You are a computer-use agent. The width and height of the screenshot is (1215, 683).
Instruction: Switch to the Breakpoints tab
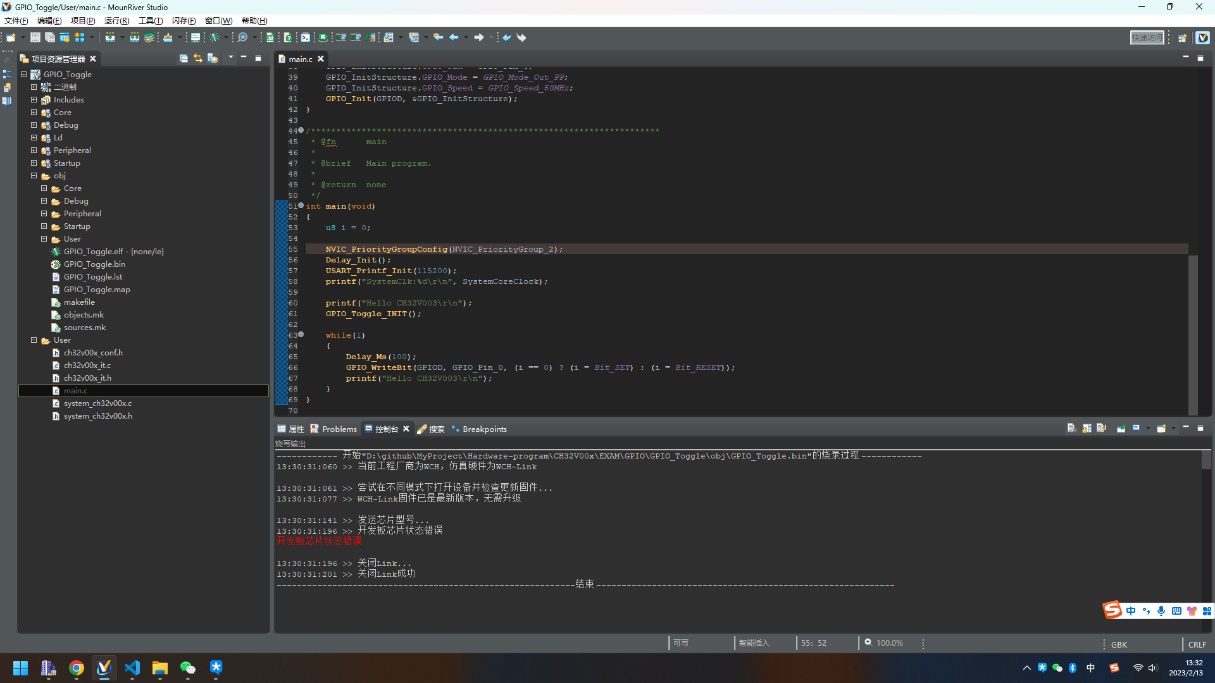(x=479, y=429)
